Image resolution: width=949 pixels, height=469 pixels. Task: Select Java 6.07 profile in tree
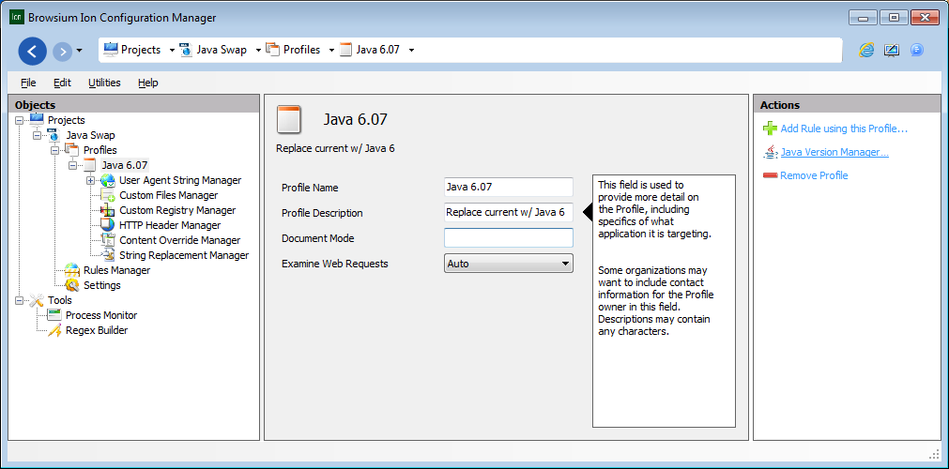click(x=125, y=165)
